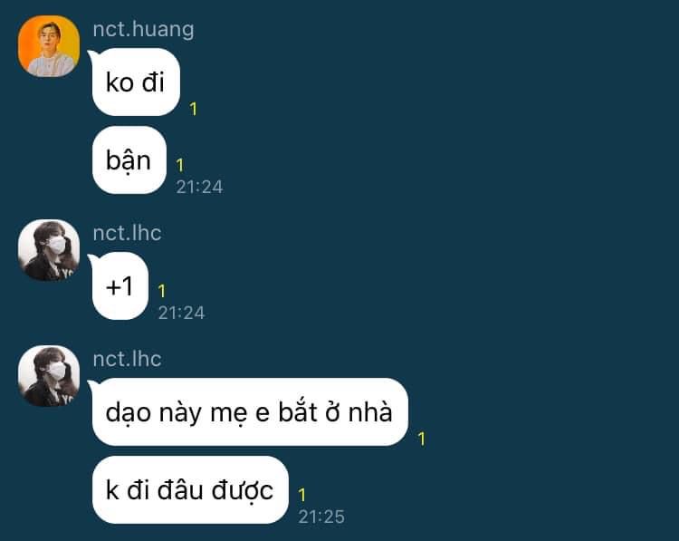Image resolution: width=679 pixels, height=541 pixels.
Task: Tap the 21:25 timestamp
Action: 321,517
